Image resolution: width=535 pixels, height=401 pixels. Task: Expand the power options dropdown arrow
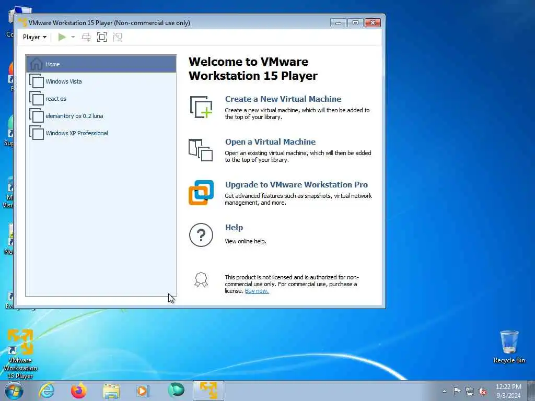point(73,37)
